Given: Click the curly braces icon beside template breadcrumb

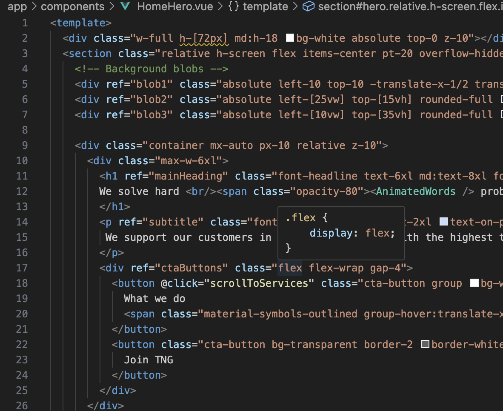Looking at the screenshot, I should click(x=234, y=6).
